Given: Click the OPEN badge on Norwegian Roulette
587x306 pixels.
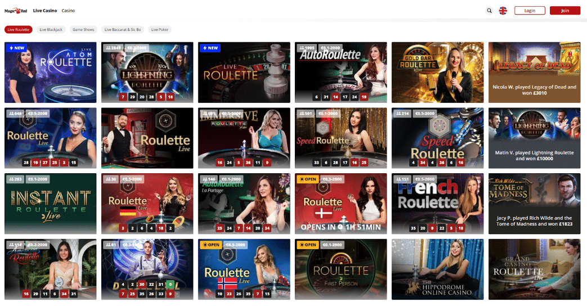Looking at the screenshot, I should (x=211, y=245).
